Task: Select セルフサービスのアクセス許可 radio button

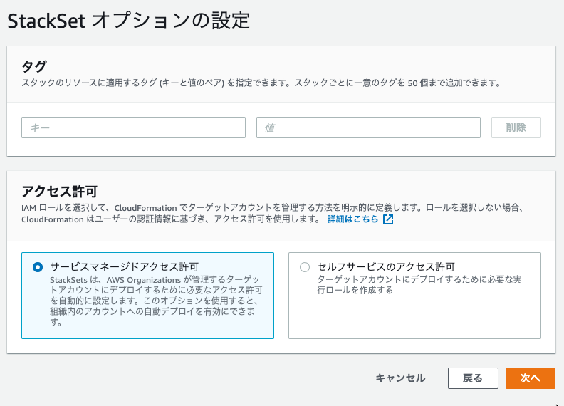Action: pos(305,267)
